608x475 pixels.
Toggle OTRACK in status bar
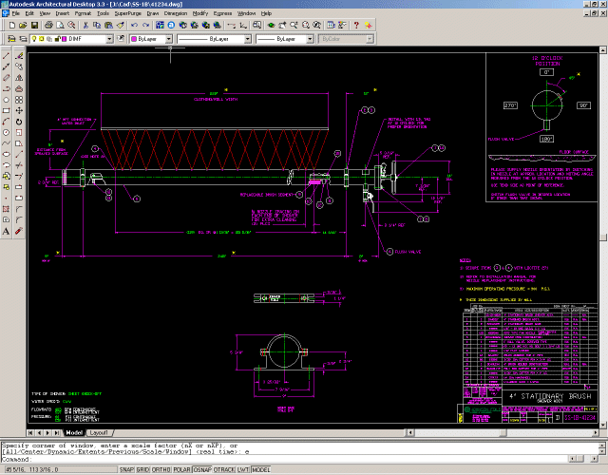[224, 469]
